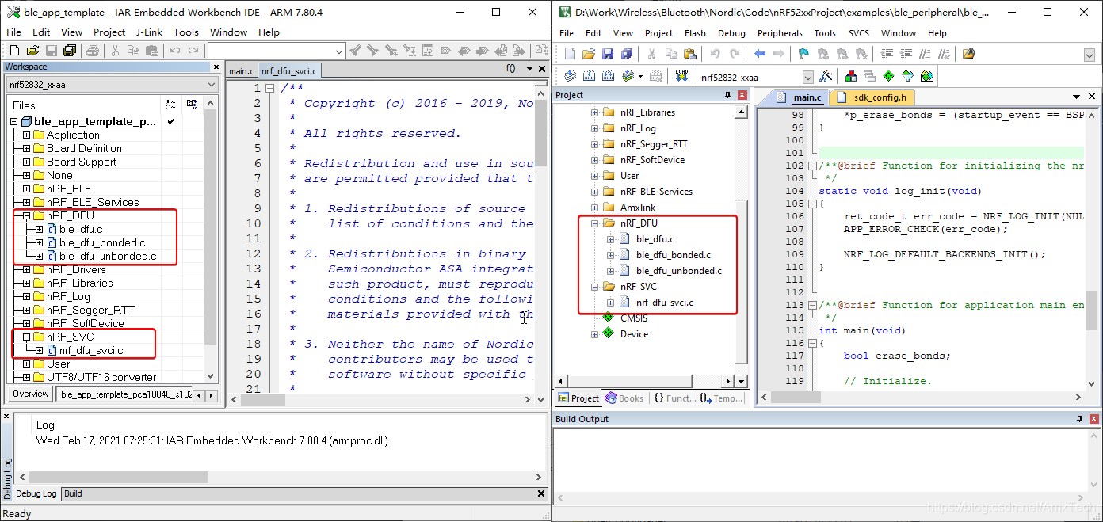1103x522 pixels.
Task: Toggle pin on Keil Build Output panel
Action: 1078,419
